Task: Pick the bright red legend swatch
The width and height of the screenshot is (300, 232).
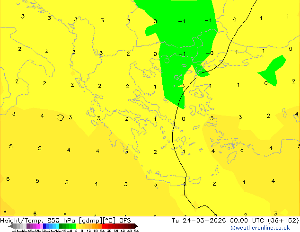Action: (103, 226)
